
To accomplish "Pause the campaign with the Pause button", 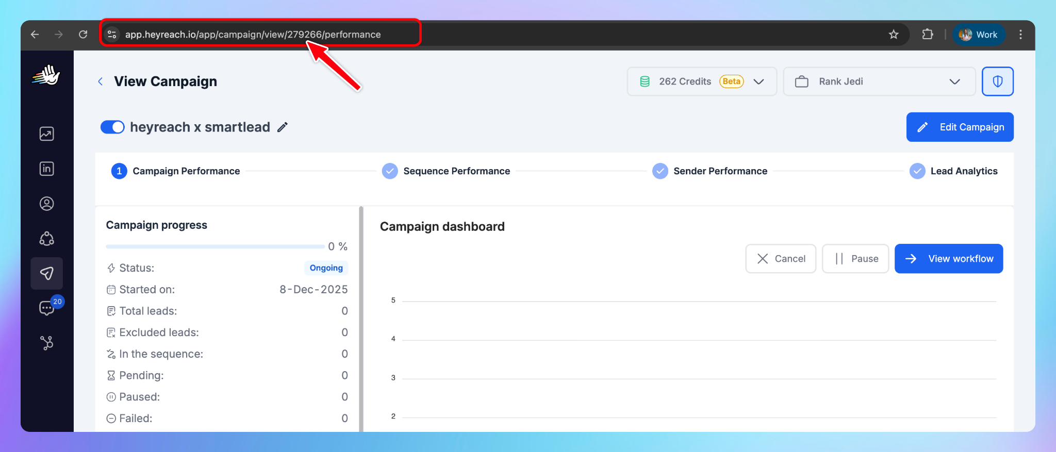I will [x=855, y=259].
